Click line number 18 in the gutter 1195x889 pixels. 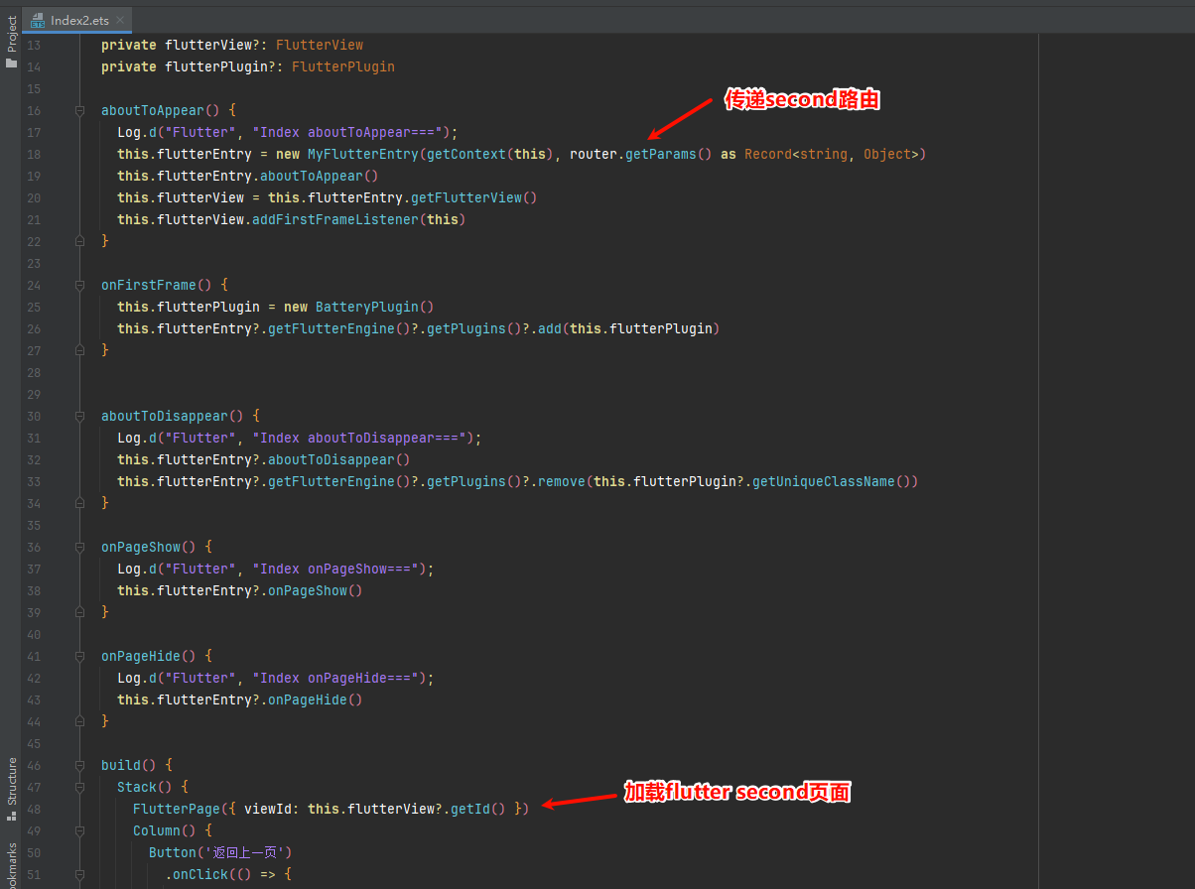[34, 155]
